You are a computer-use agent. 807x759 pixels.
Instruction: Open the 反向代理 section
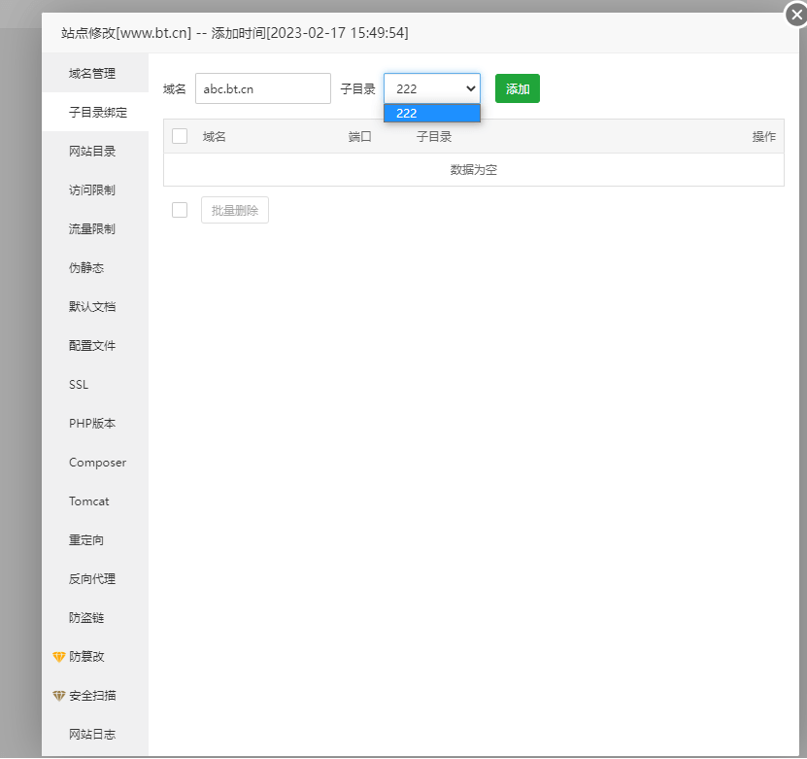click(x=92, y=579)
